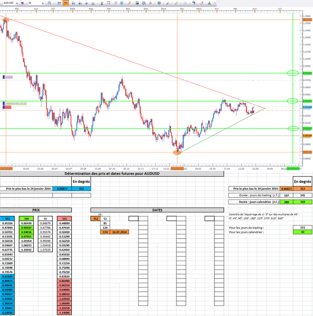Screen dimensions: 313x316
Task: Click the blue globe icon
Action: point(122,3)
